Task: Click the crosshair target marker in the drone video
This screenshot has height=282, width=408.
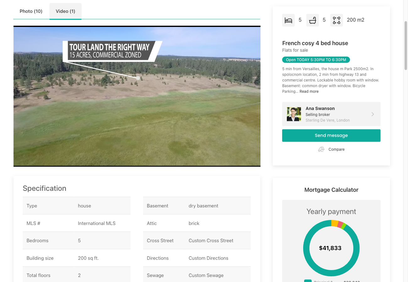Action: coord(137,78)
